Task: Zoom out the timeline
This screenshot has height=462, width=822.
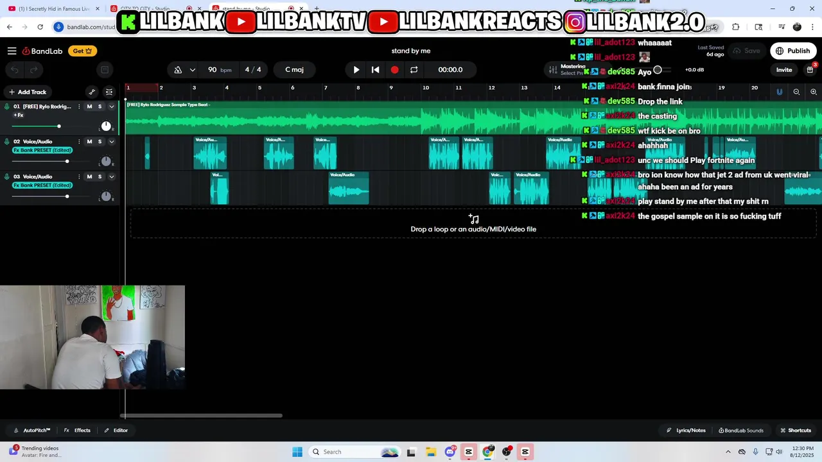Action: coord(796,92)
